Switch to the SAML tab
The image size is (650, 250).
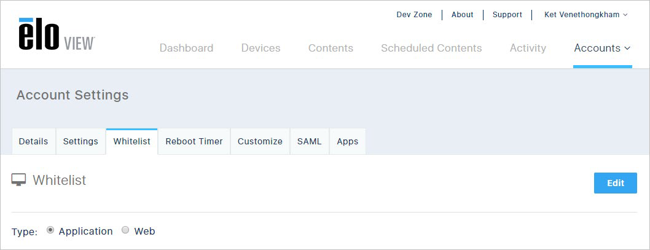pos(309,141)
